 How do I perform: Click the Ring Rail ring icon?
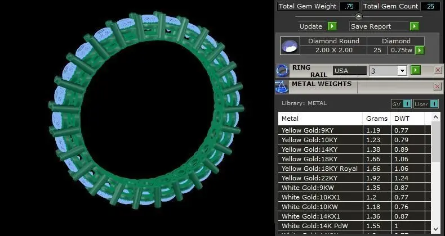point(282,71)
